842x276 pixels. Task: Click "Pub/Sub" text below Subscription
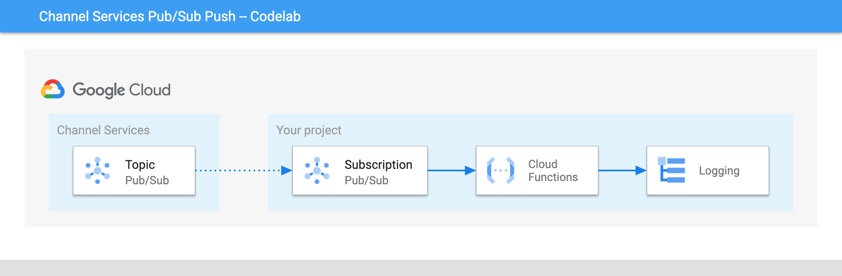[366, 180]
